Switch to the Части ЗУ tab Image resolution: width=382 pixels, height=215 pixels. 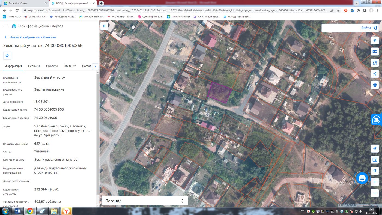[70, 66]
